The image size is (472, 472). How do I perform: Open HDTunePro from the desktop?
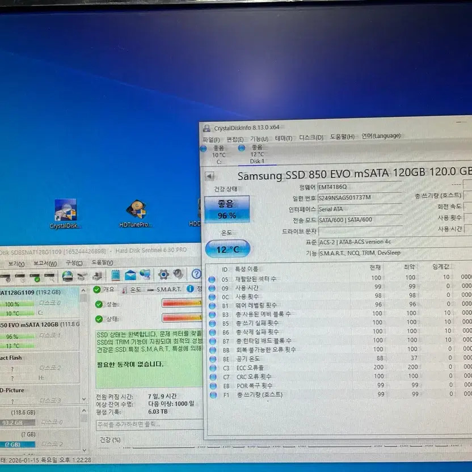click(x=138, y=210)
